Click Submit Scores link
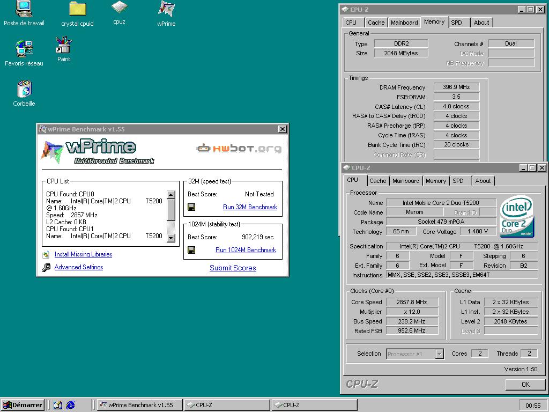The height and width of the screenshot is (412, 549). tap(233, 268)
